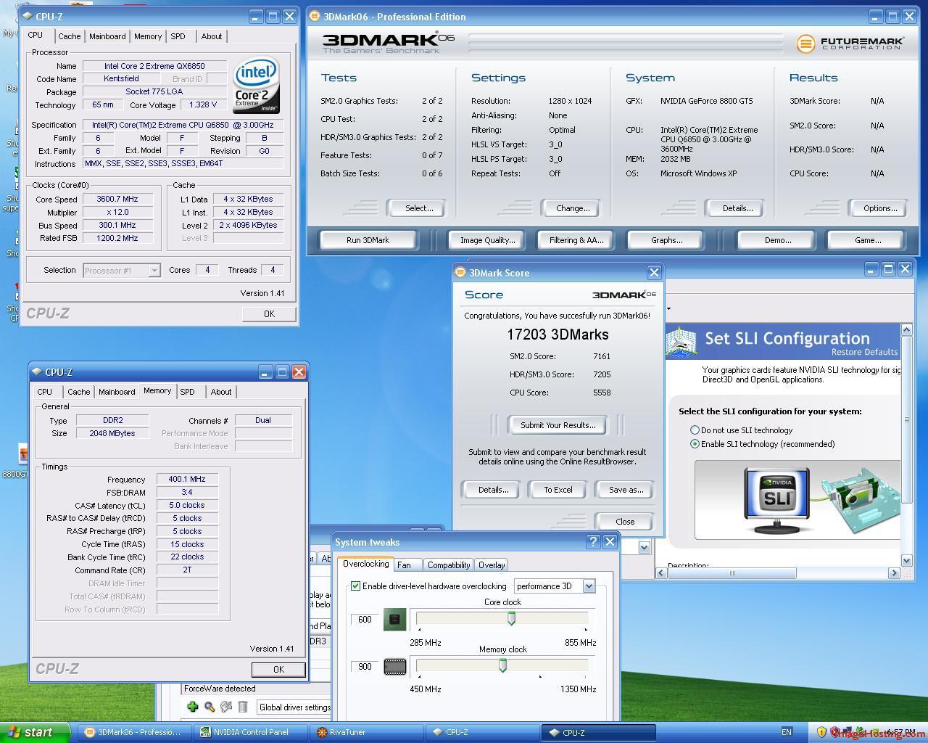This screenshot has width=928, height=743.
Task: Click the yellow security shield tray icon
Action: pos(821,732)
